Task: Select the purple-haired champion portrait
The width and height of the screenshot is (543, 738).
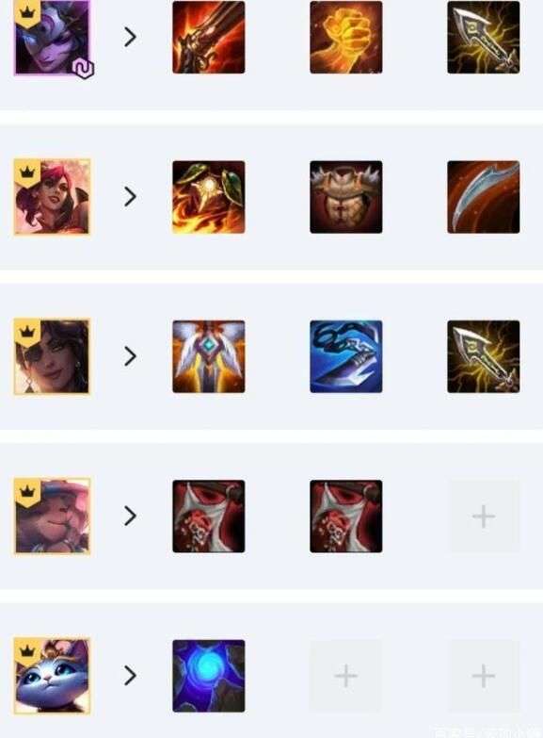Action: 52,37
